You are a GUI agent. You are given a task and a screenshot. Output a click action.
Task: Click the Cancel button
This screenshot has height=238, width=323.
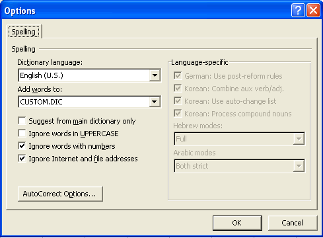tap(293, 223)
